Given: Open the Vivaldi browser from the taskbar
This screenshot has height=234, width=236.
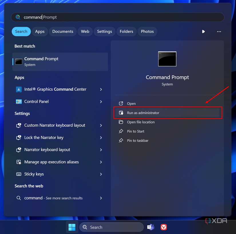Looking at the screenshot, I should [x=163, y=227].
